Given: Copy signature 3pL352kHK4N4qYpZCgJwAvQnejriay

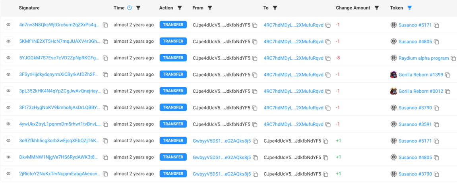Looking at the screenshot, I should point(105,91).
